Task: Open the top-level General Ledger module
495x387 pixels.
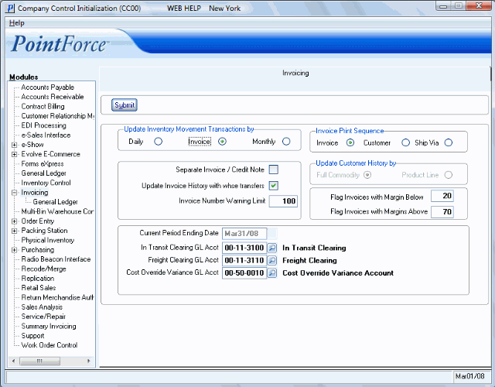Action: click(x=43, y=173)
